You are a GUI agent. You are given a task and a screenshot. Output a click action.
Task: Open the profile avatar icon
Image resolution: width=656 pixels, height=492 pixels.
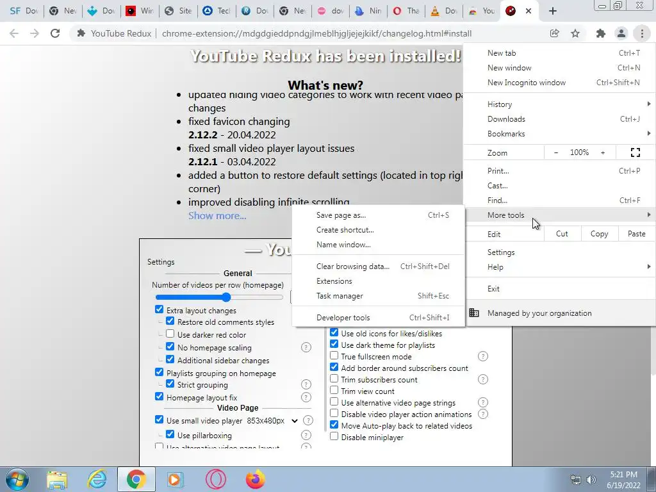tap(621, 33)
